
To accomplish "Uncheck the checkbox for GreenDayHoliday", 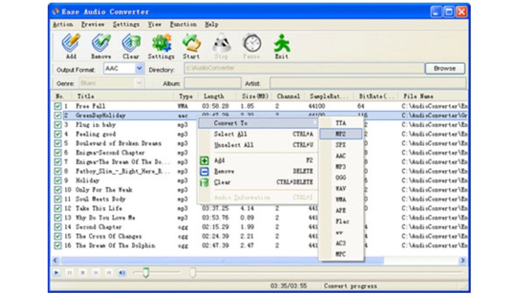I will click(x=58, y=116).
